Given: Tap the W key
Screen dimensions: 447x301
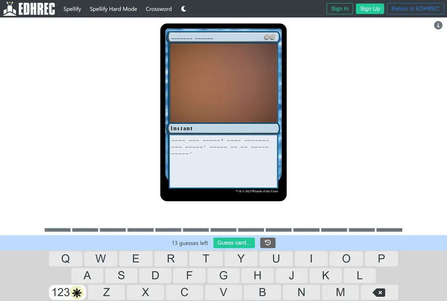Looking at the screenshot, I should [101, 259].
